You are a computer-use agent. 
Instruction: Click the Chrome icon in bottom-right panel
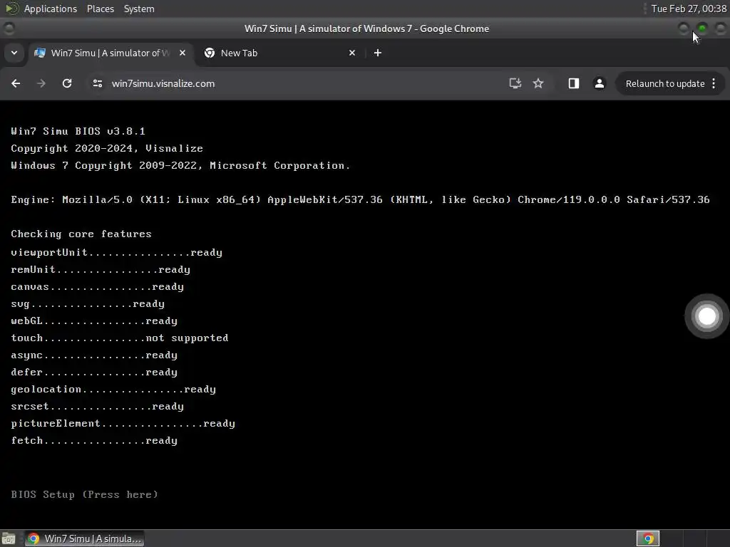coord(647,538)
